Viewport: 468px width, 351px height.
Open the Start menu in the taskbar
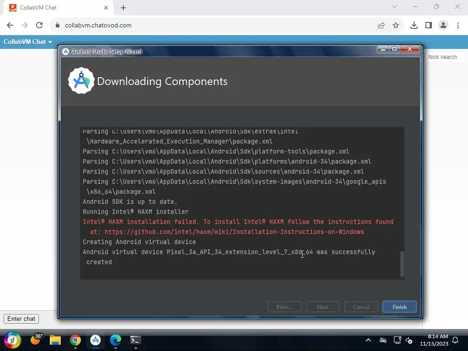click(12, 340)
